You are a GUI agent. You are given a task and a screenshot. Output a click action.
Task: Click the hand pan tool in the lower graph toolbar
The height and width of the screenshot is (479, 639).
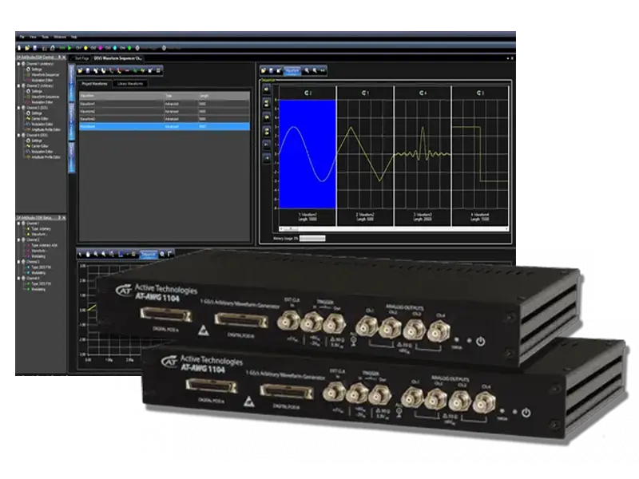[x=89, y=254]
